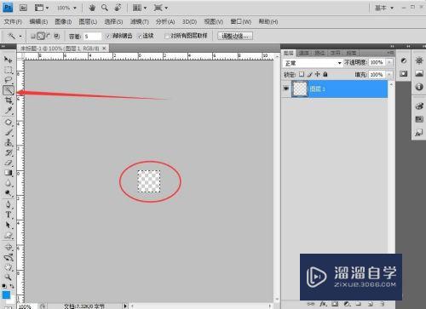This screenshot has width=426, height=309.
Task: Click the 图层 1 layer thumbnail
Action: [x=300, y=89]
